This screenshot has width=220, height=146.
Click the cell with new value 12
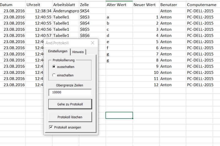pyautogui.click(x=145, y=85)
